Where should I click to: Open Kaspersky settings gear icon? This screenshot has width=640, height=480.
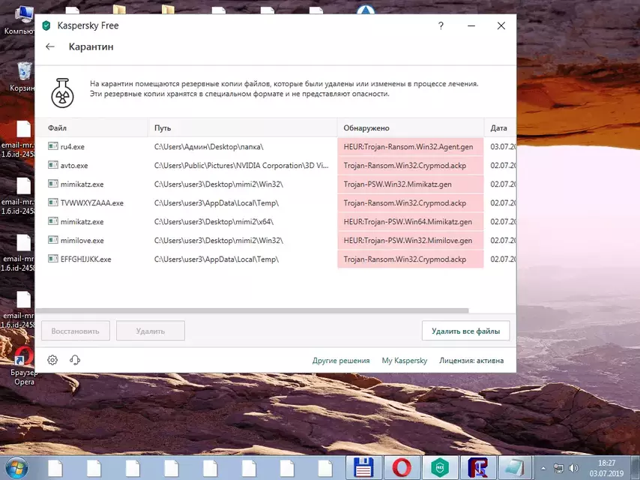52,360
